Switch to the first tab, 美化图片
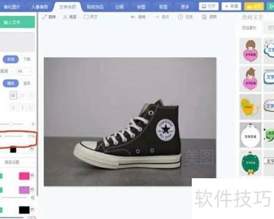The image size is (274, 219). point(12,7)
